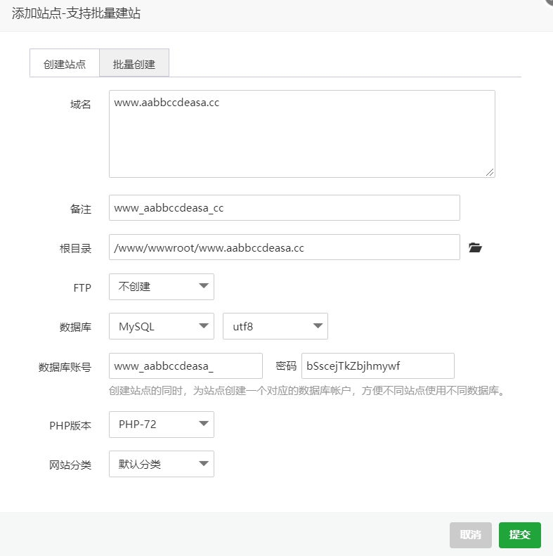Open the PHP-72 version dropdown
553x556 pixels.
162,425
